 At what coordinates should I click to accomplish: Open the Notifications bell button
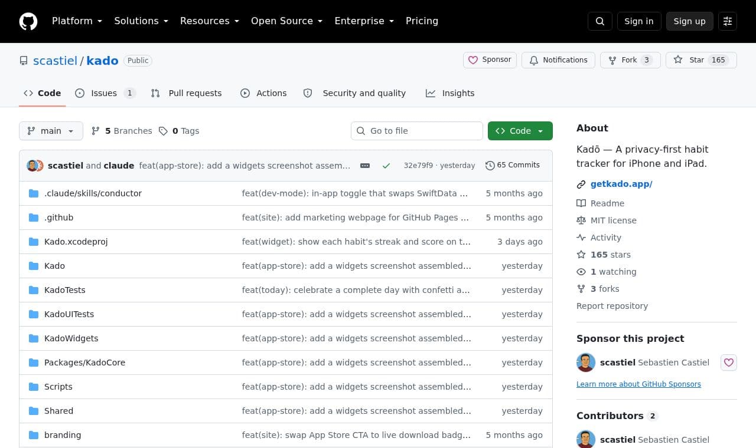click(558, 60)
